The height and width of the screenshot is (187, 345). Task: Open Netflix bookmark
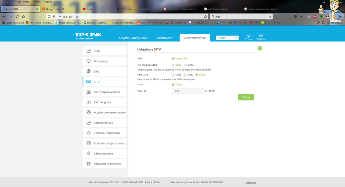pos(254,23)
